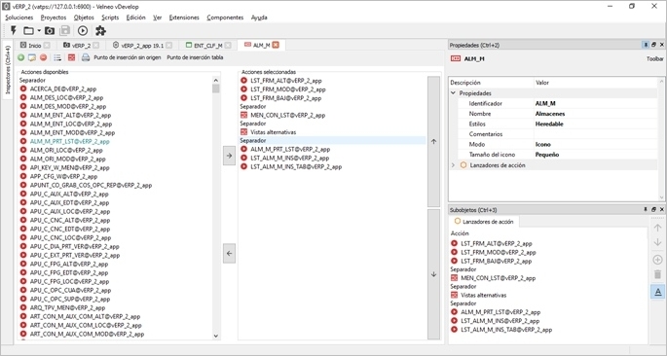Image resolution: width=667 pixels, height=356 pixels.
Task: Click the red remove icon in editor toolbar
Action: [x=44, y=57]
